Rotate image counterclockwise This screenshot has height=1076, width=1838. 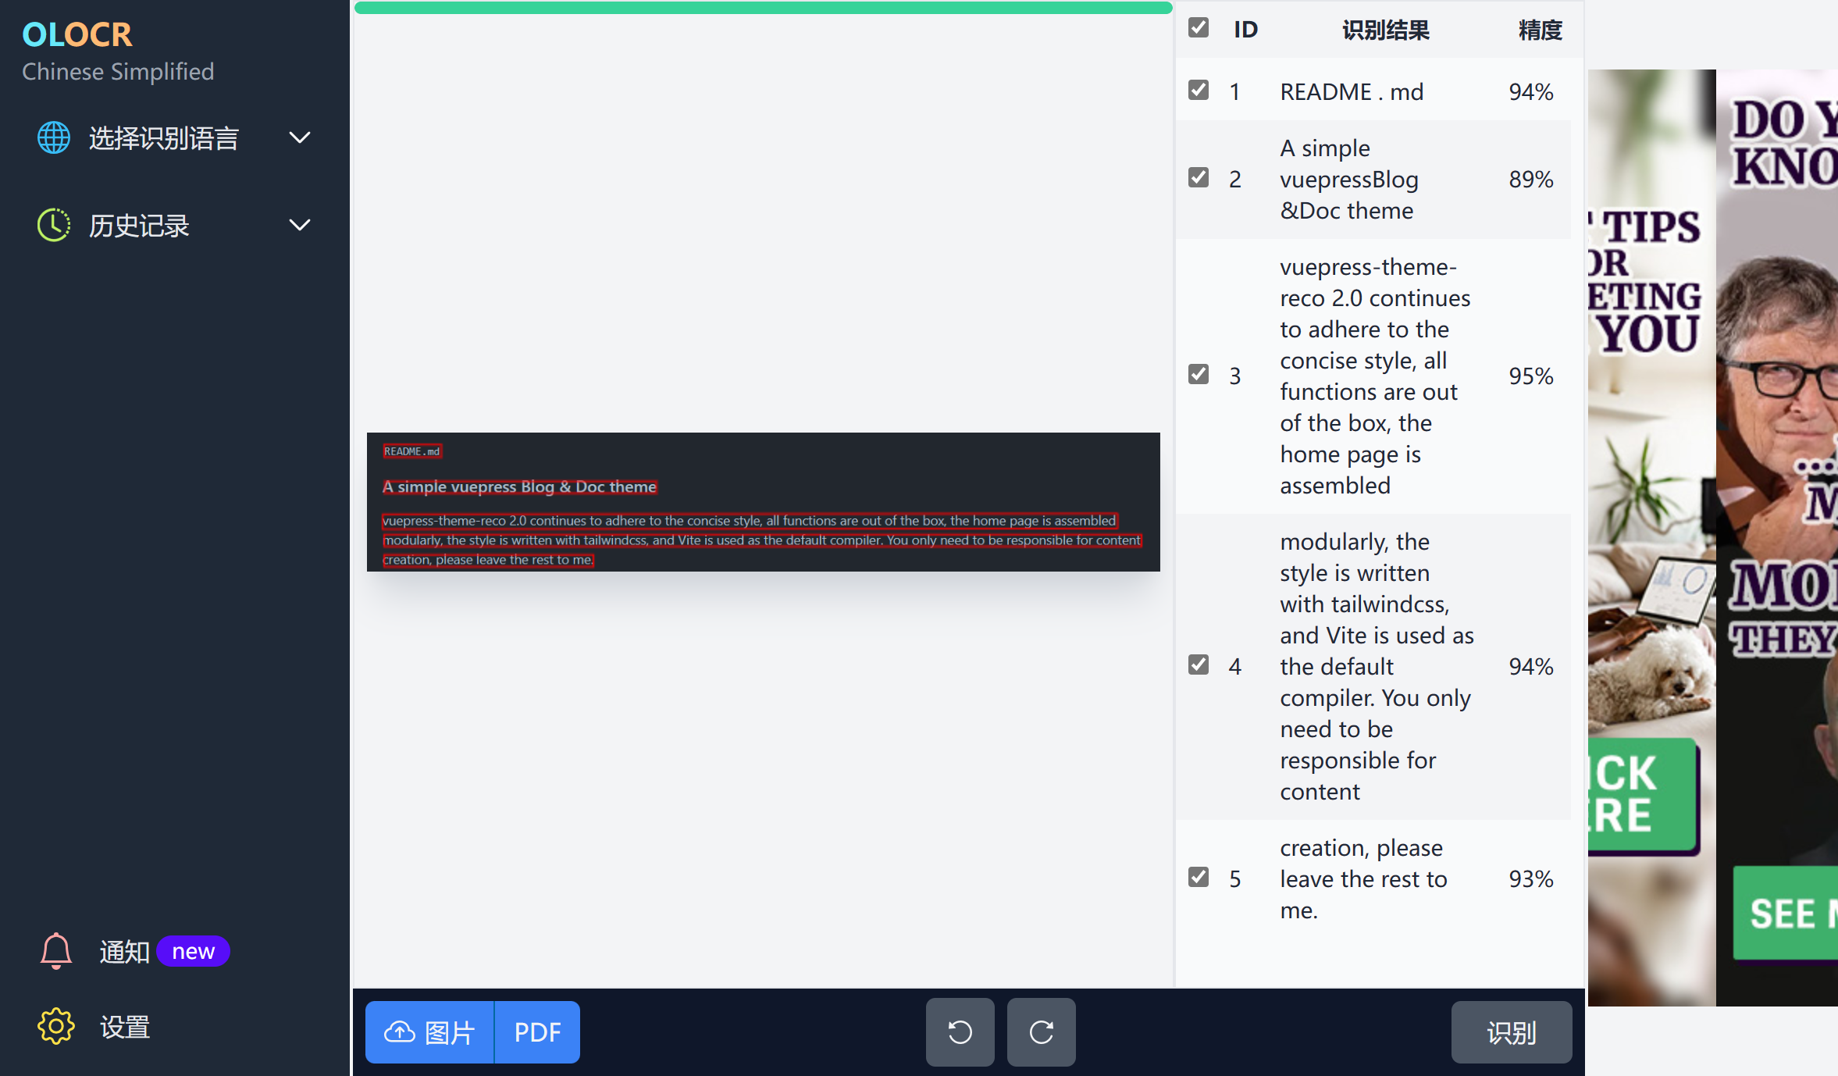[x=960, y=1032]
